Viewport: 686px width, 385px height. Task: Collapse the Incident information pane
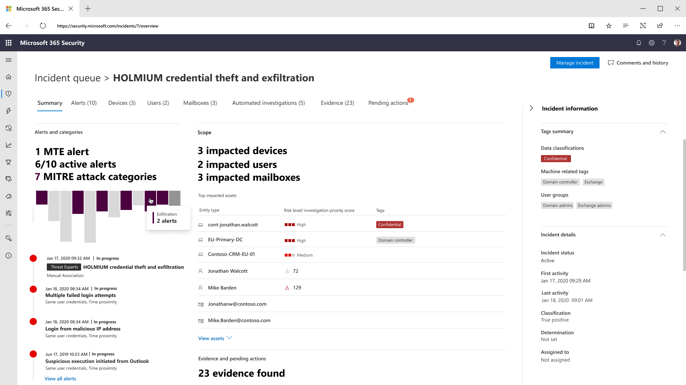pyautogui.click(x=531, y=108)
